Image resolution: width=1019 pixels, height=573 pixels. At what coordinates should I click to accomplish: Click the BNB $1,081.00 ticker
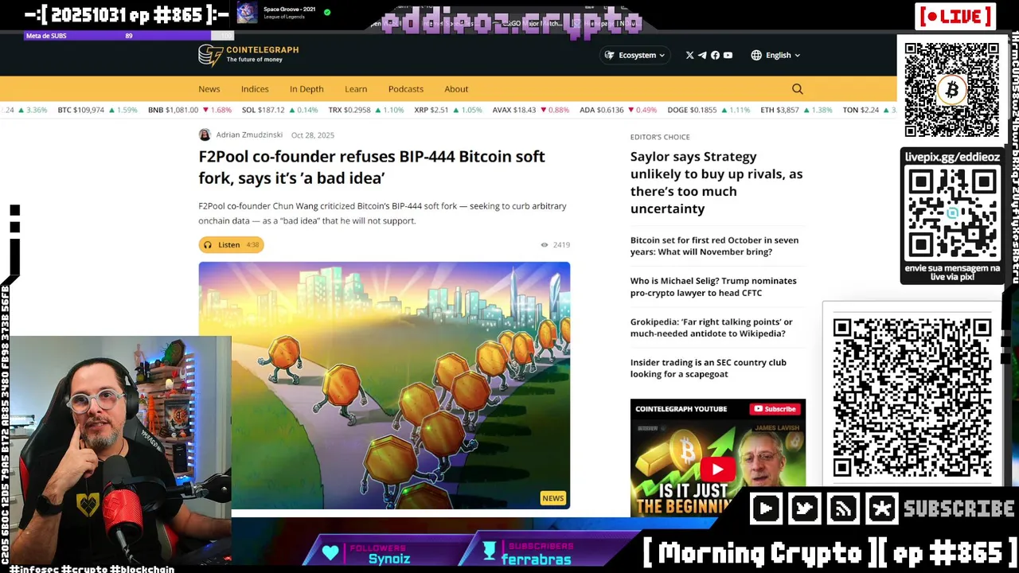click(x=189, y=110)
